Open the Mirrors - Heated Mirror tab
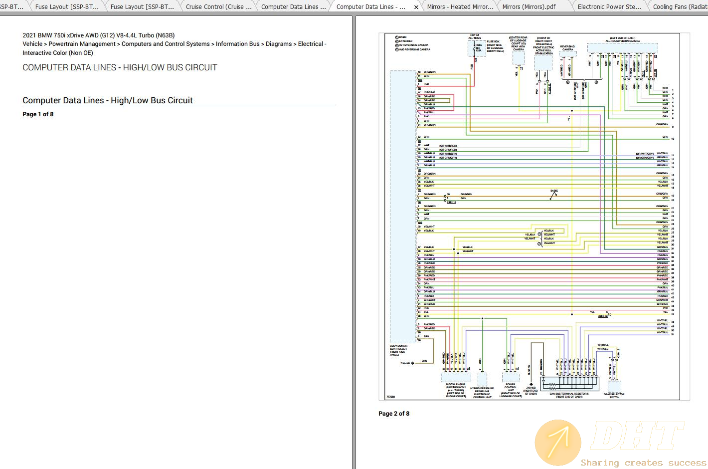708x469 pixels. point(460,7)
